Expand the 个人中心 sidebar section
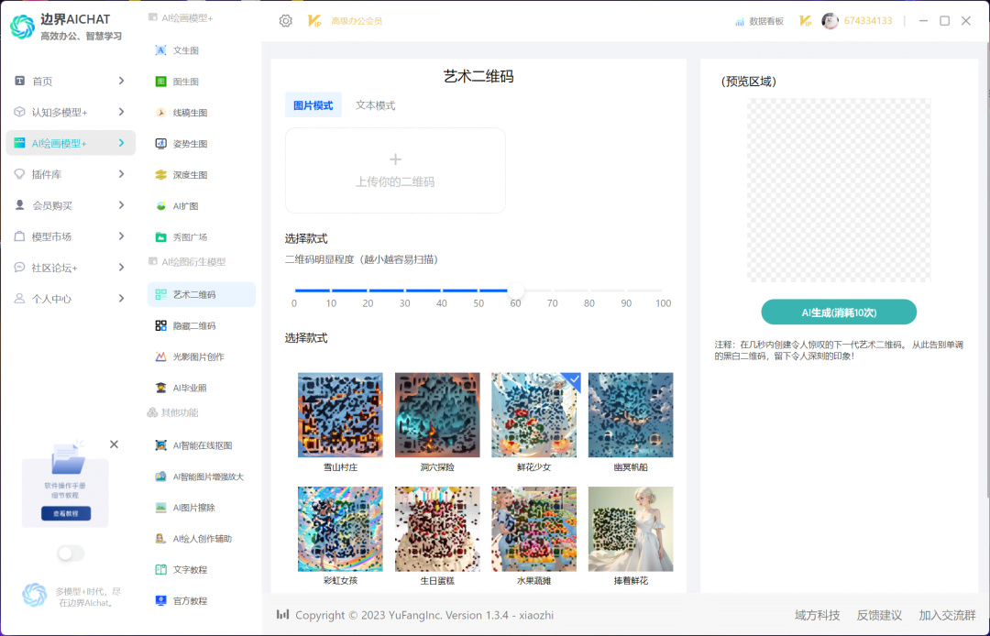 [50, 298]
